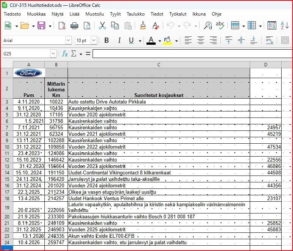Expand the 10 pt font size dropdown

pos(94,40)
